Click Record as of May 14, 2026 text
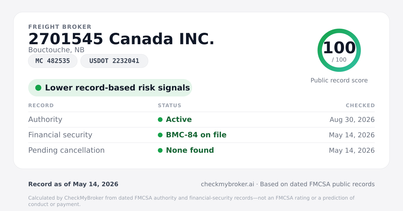Image resolution: width=403 pixels, height=211 pixels. tap(73, 184)
